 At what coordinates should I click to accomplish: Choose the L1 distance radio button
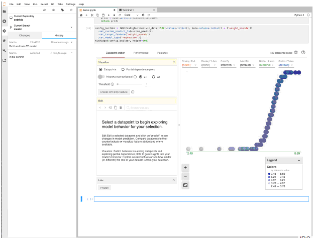coord(141,77)
